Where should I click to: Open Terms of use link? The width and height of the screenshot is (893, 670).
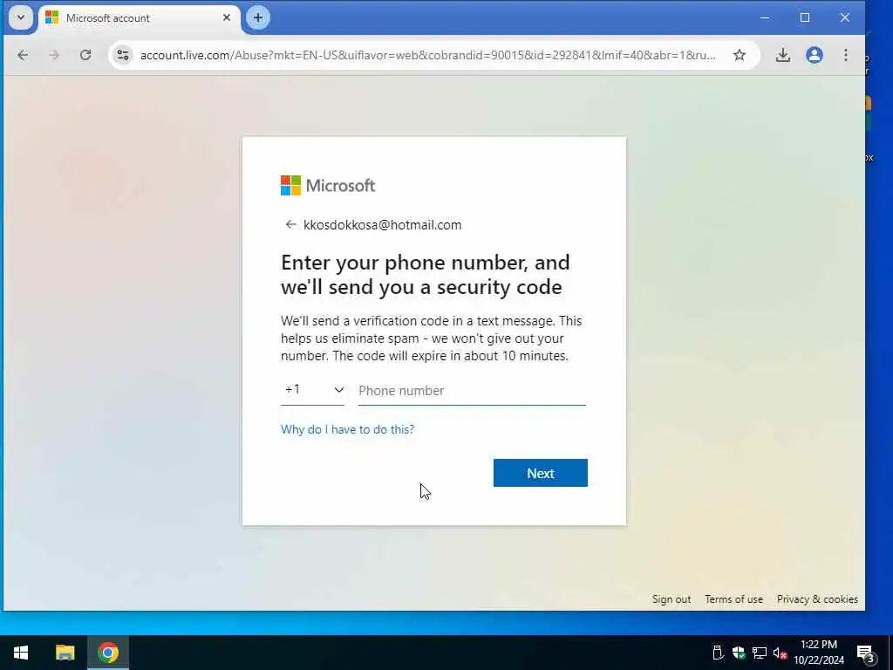click(x=733, y=599)
